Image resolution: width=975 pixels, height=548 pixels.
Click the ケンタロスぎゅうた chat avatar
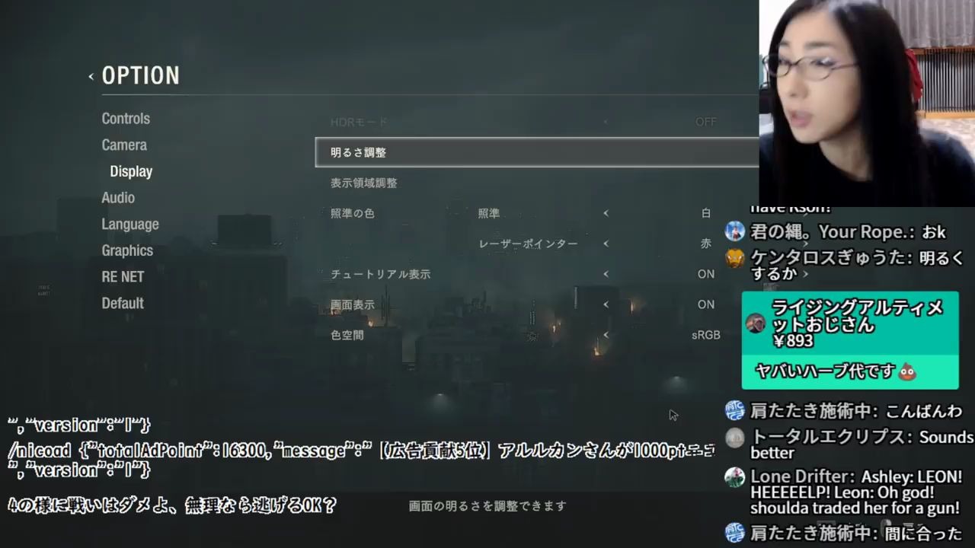tap(734, 258)
